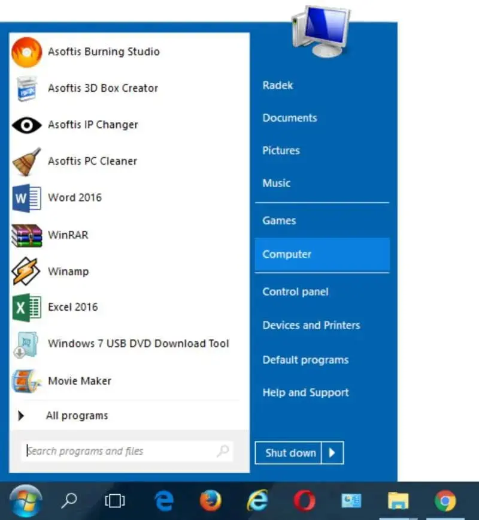Screen dimensions: 479x520
Task: Open Devices and Printers
Action: (x=311, y=325)
